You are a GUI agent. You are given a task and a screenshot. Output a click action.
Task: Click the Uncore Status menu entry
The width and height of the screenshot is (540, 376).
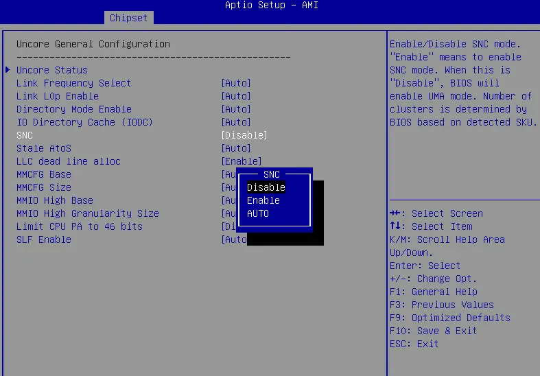click(x=52, y=70)
